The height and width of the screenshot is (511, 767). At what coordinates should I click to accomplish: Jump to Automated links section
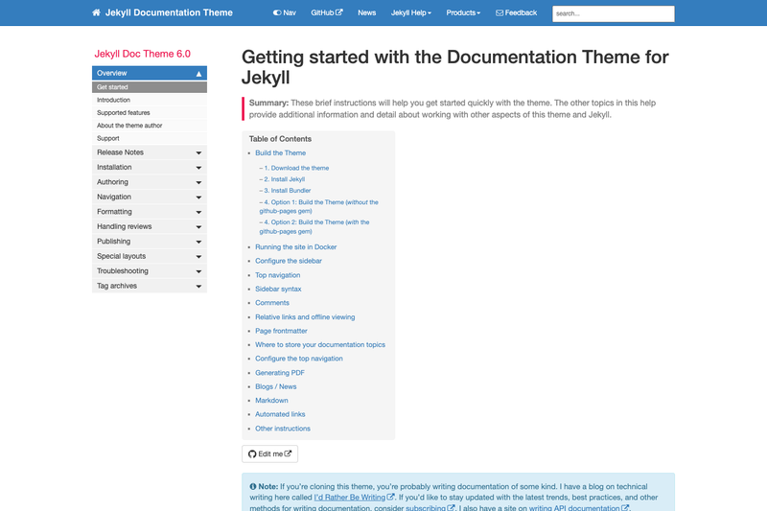tap(280, 414)
